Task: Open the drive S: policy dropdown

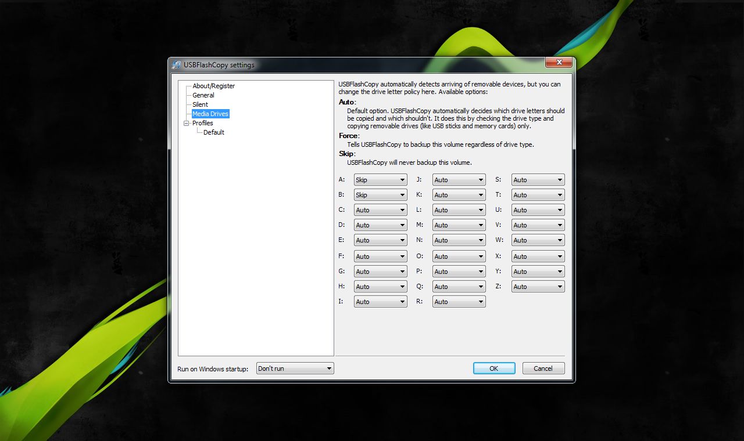Action: click(538, 180)
